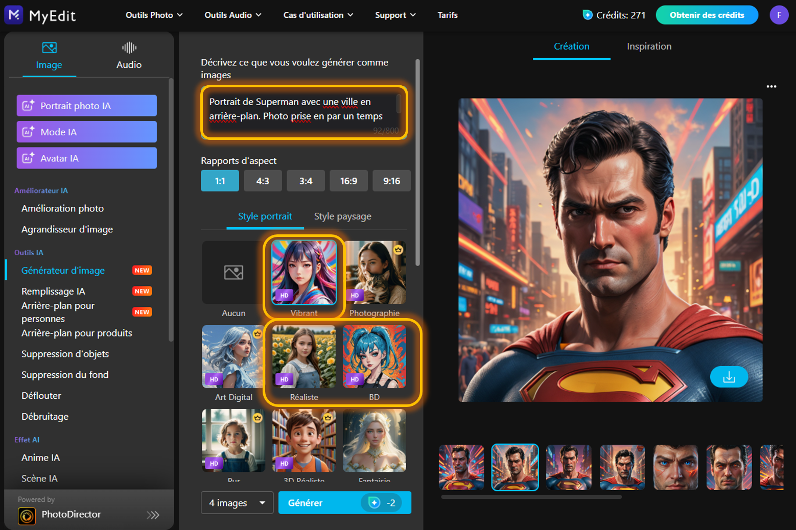Select the BD style thumbnail
The width and height of the screenshot is (796, 530).
374,356
